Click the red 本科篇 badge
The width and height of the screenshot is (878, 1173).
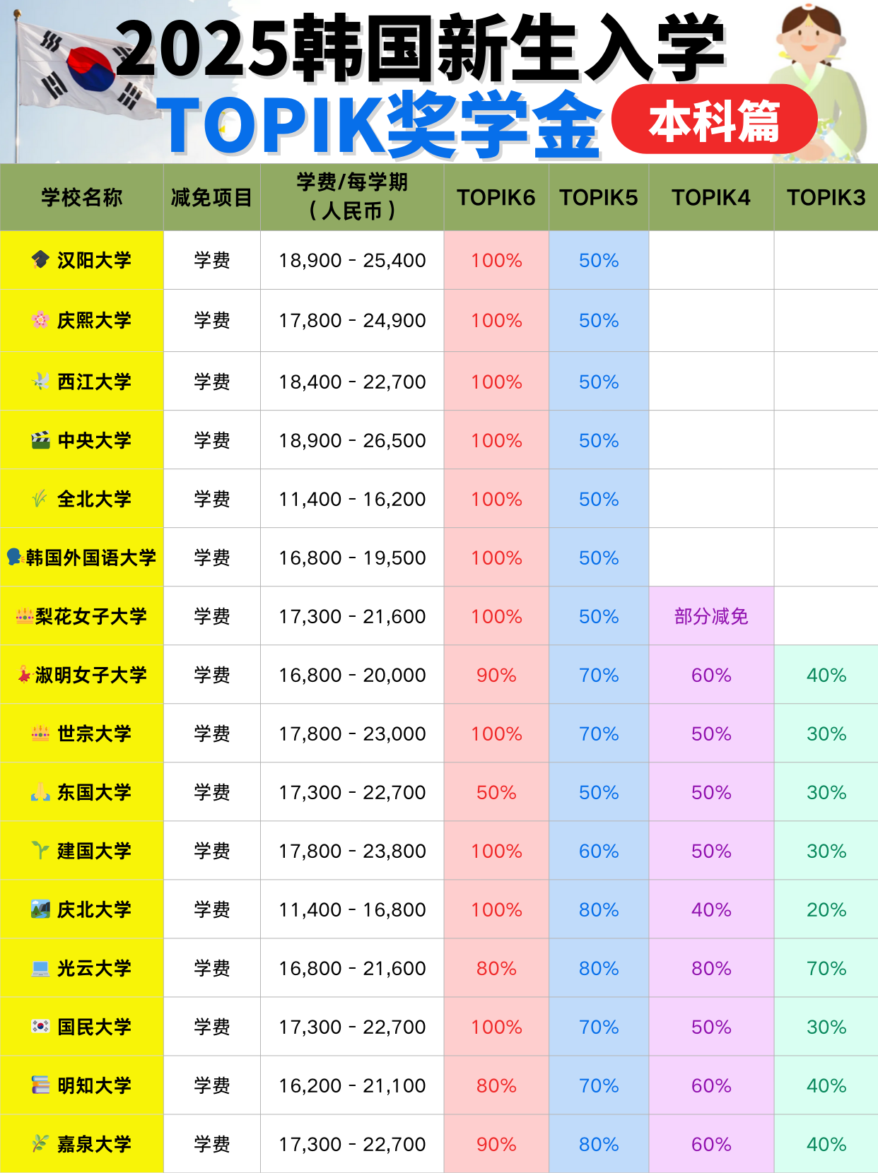[x=714, y=120]
